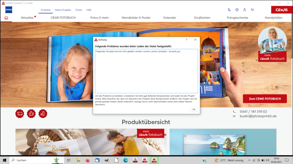Open Wandbilder & Poster category
This screenshot has height=164, width=293.
click(136, 18)
